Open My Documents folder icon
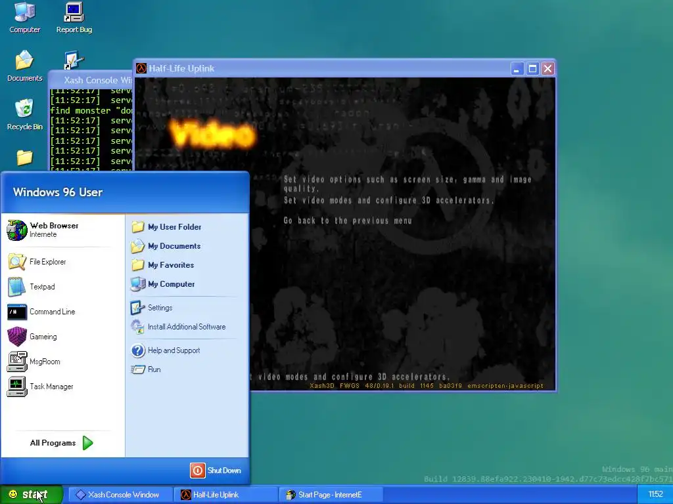The image size is (673, 504). tap(138, 246)
